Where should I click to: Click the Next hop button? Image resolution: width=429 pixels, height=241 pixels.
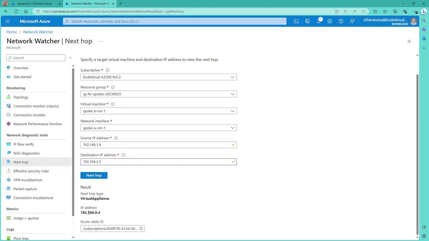coord(94,175)
